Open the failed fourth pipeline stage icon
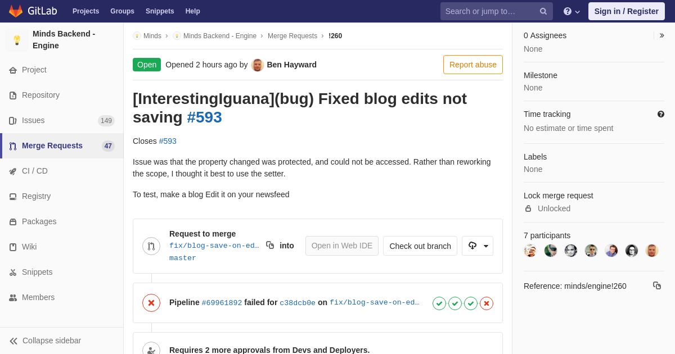675x354 pixels. [x=487, y=303]
